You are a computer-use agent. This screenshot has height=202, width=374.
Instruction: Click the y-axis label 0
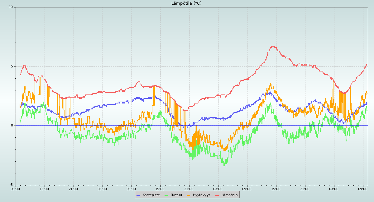tap(12, 126)
